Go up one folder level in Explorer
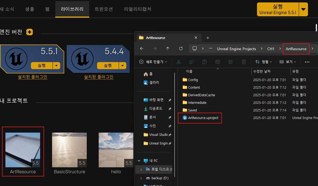This screenshot has width=318, height=186. tap(168, 49)
